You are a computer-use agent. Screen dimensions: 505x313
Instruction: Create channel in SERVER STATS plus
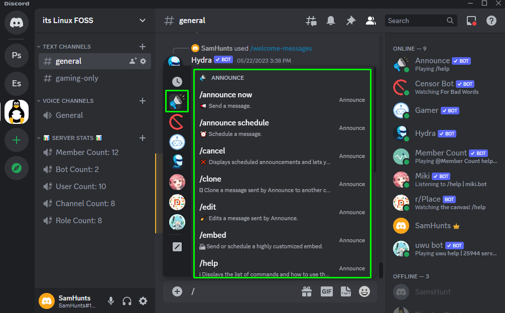(x=143, y=137)
